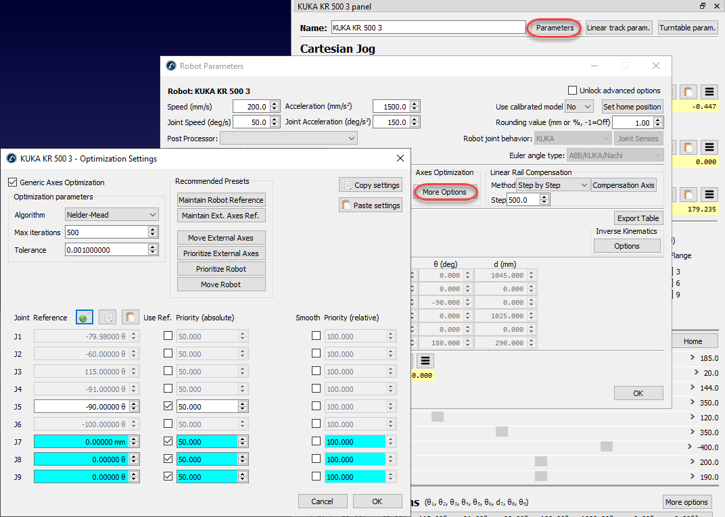Image resolution: width=725 pixels, height=517 pixels.
Task: Enable the Unlock advanced options checkbox
Action: (573, 91)
